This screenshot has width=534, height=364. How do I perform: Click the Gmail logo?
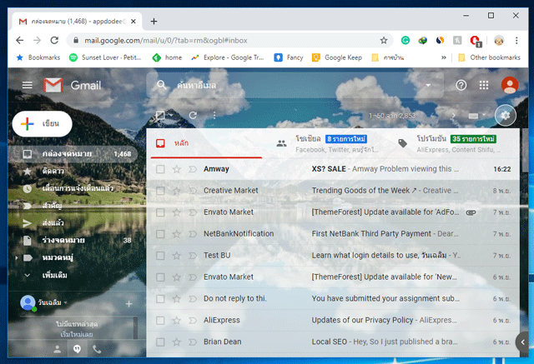(73, 85)
